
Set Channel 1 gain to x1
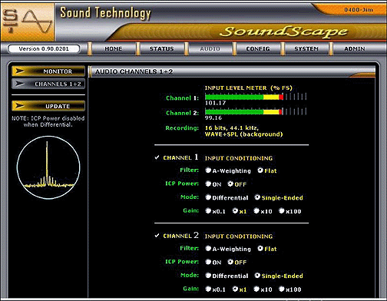[235, 211]
